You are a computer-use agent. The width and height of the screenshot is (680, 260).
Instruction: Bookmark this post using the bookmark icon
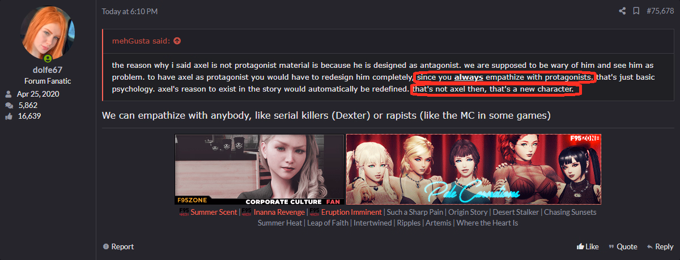point(636,11)
